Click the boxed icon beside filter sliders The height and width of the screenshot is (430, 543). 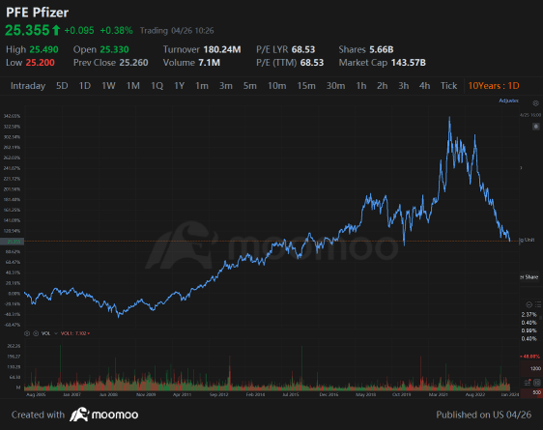point(537,383)
